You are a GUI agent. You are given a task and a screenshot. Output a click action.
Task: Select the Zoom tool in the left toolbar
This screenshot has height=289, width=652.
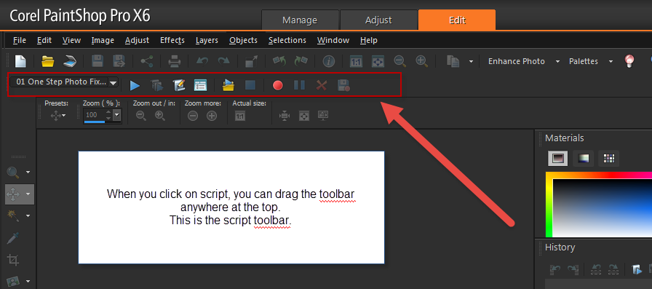pos(14,172)
